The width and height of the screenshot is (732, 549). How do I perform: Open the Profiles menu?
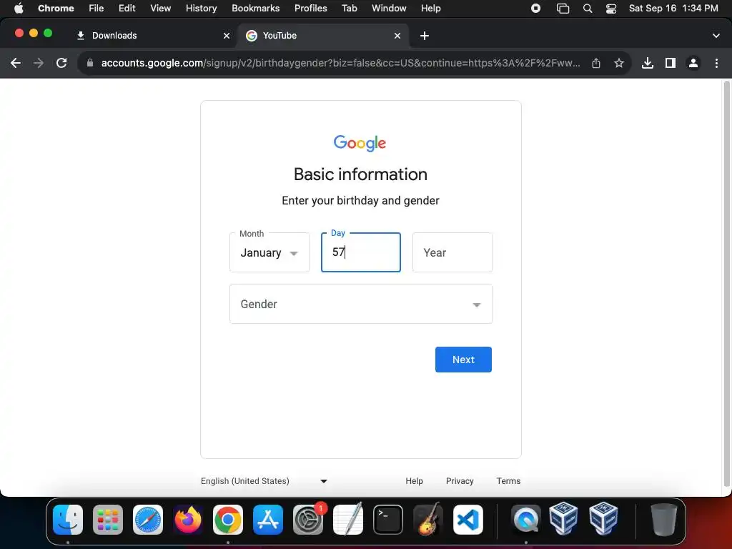coord(310,9)
